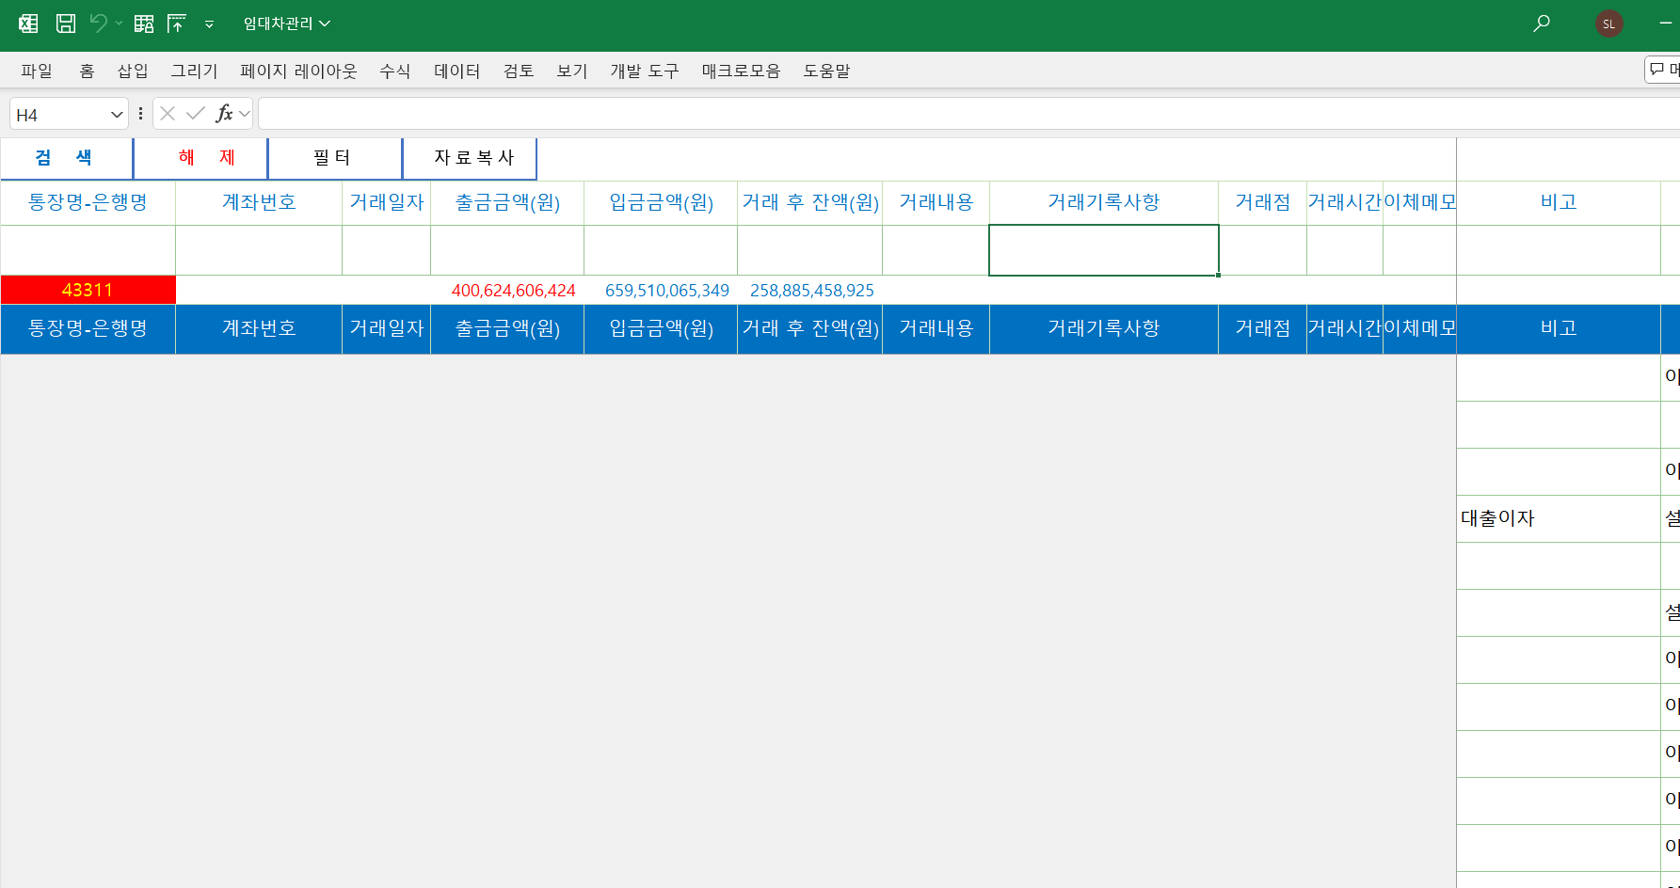Open the 데이터 ribbon tab
The image size is (1680, 888).
pyautogui.click(x=457, y=71)
